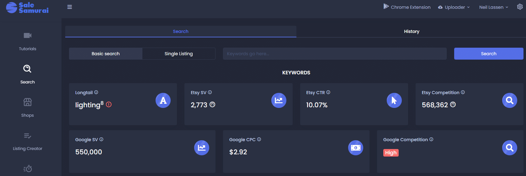Open the Chrome Extension link
This screenshot has width=526, height=176.
pyautogui.click(x=407, y=7)
